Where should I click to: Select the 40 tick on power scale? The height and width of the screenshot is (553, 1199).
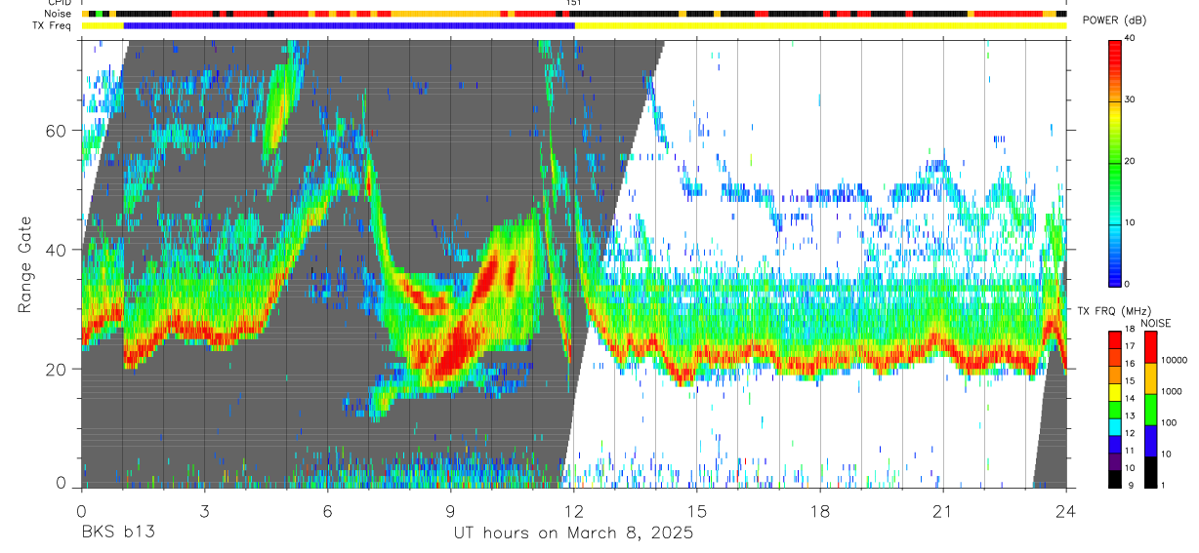click(1130, 38)
